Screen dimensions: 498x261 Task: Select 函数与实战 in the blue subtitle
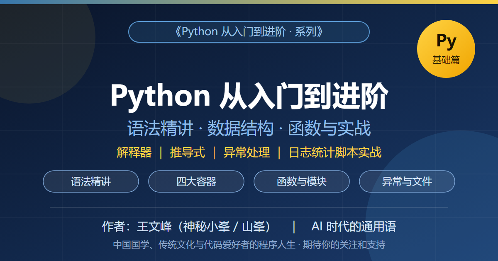329,128
